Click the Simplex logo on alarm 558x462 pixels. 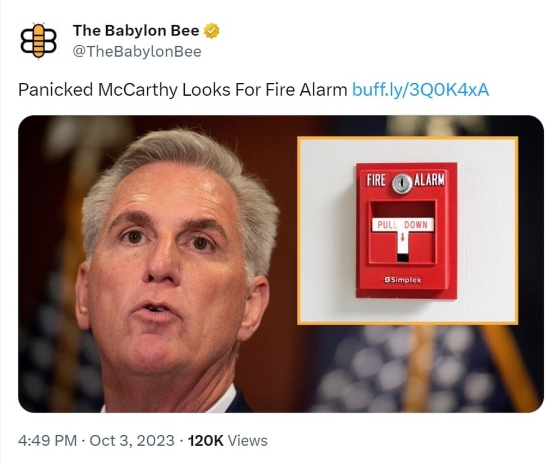pos(403,280)
